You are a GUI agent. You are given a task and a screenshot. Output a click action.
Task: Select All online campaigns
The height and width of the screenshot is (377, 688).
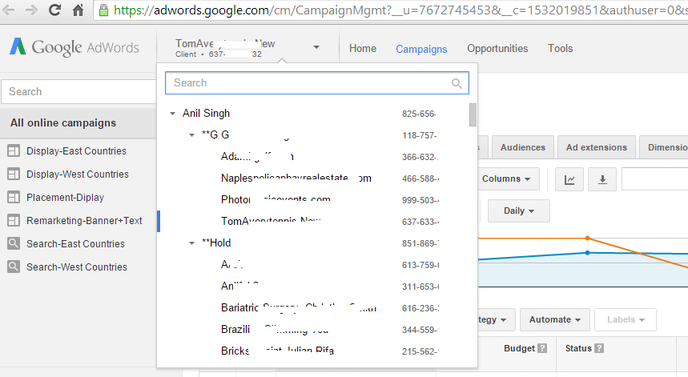(63, 123)
